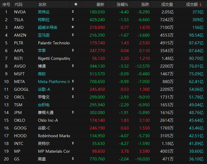
Task: Click the up-down marker icon in AVGO row
Action: pyautogui.click(x=73, y=66)
